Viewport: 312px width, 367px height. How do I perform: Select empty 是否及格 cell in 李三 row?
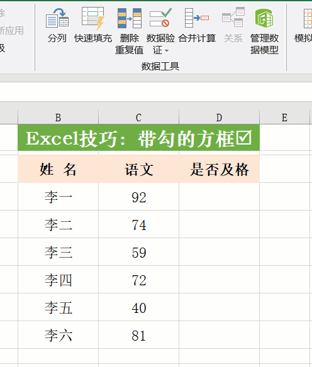[220, 252]
